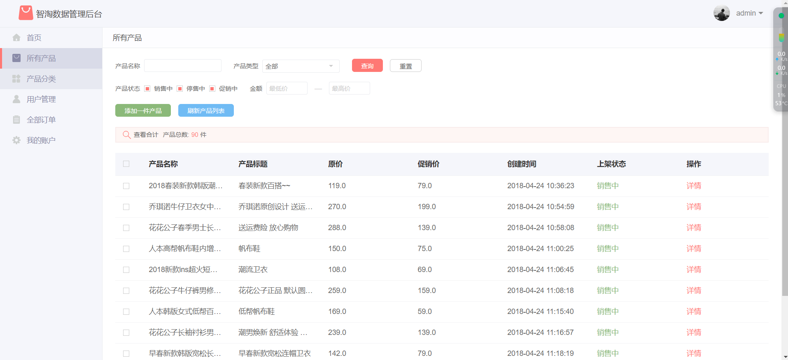Check the row checkbox for 花花公子长袖衬衫男
The image size is (788, 360).
point(126,332)
